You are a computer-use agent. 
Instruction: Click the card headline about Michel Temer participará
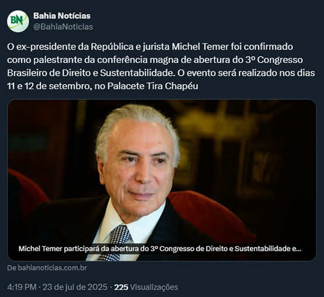tap(160, 249)
